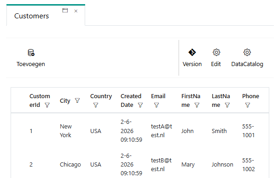This screenshot has width=278, height=178.
Task: Select the Smith last name cell
Action: click(x=219, y=131)
